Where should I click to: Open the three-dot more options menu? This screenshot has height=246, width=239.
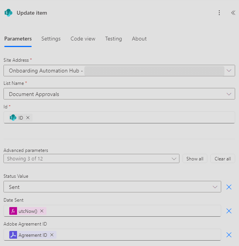[x=219, y=13]
